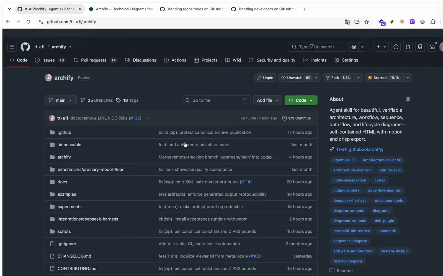The height and width of the screenshot is (276, 443).
Task: Click the view site information icon
Action: (41, 22)
